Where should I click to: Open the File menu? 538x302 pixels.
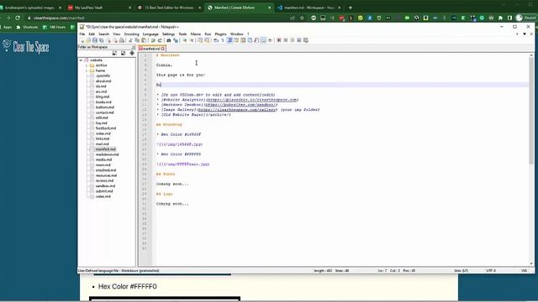click(82, 34)
